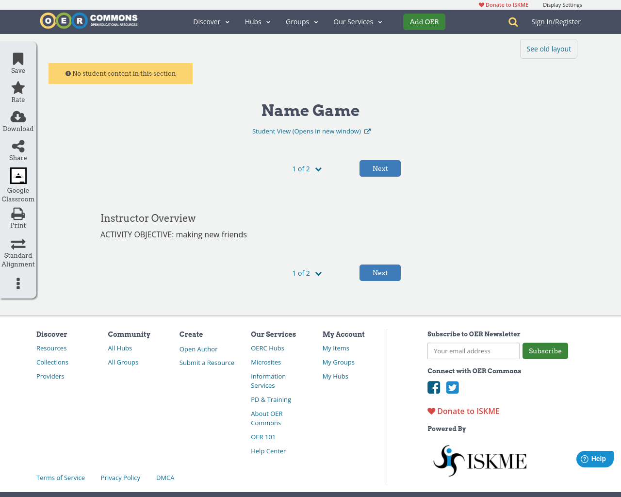Expand the '1 of 2' section selector
Image resolution: width=621 pixels, height=497 pixels.
306,168
